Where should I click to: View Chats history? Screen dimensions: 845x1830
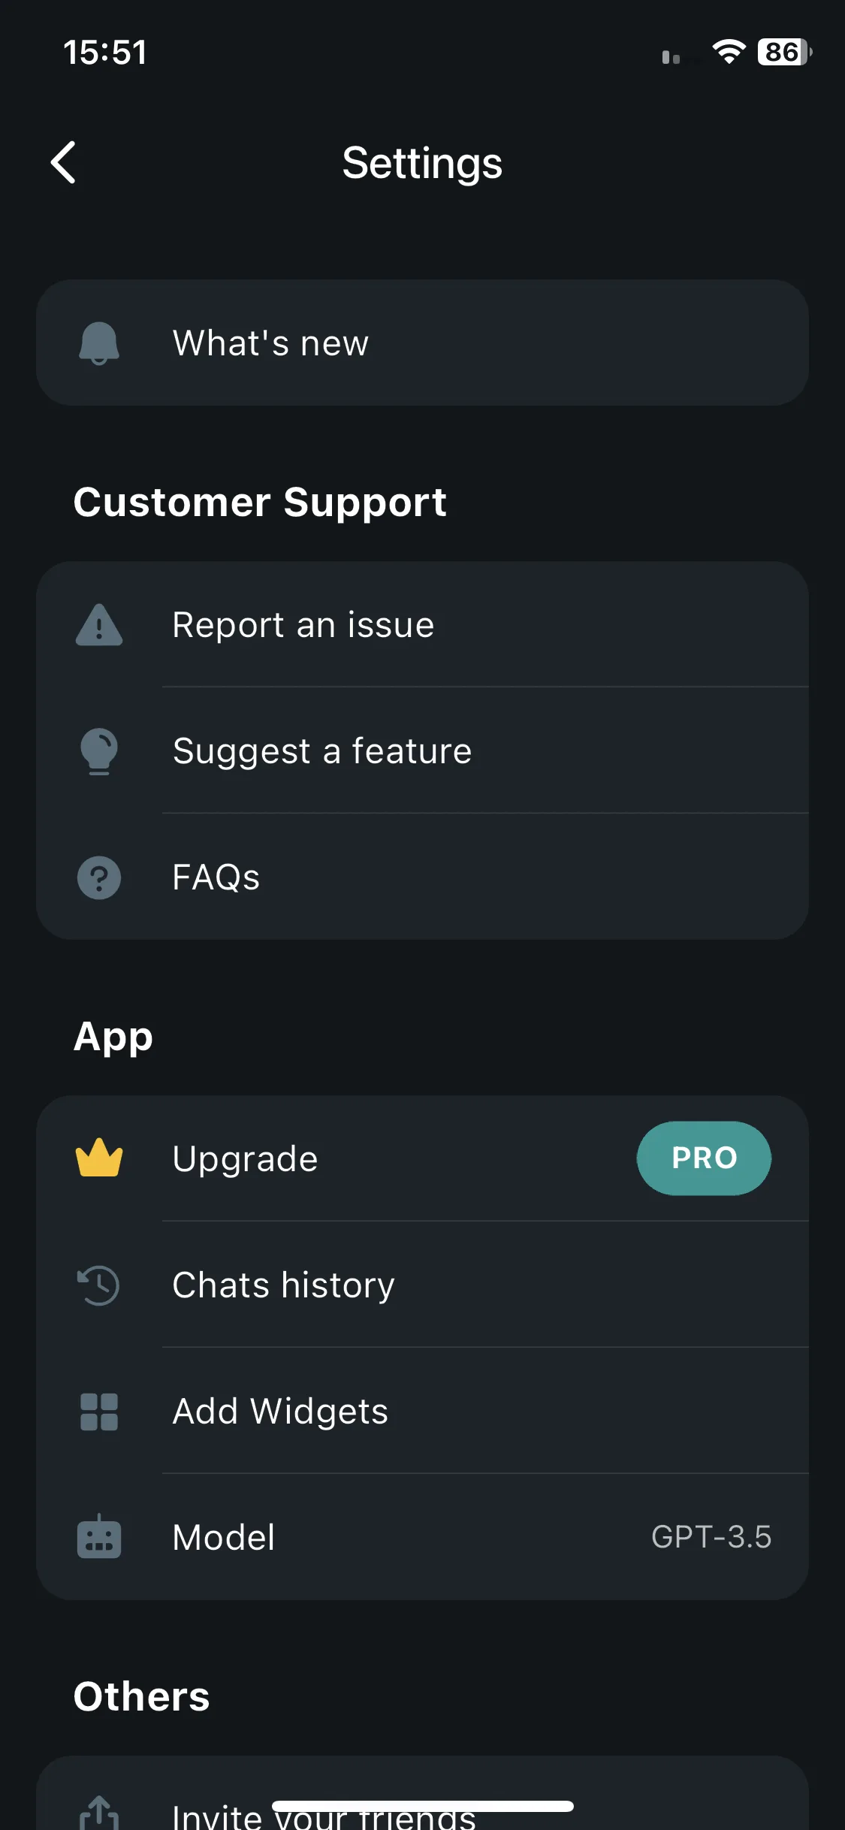click(422, 1285)
